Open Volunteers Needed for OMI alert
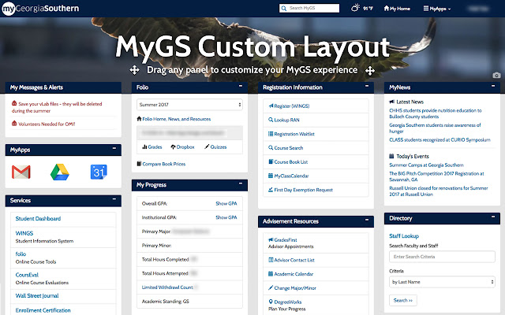 (x=43, y=124)
